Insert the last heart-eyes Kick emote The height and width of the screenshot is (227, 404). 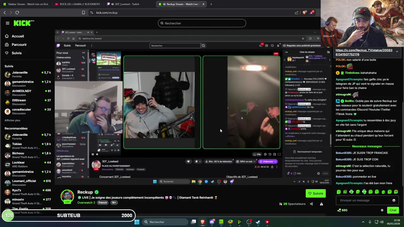[396, 192]
